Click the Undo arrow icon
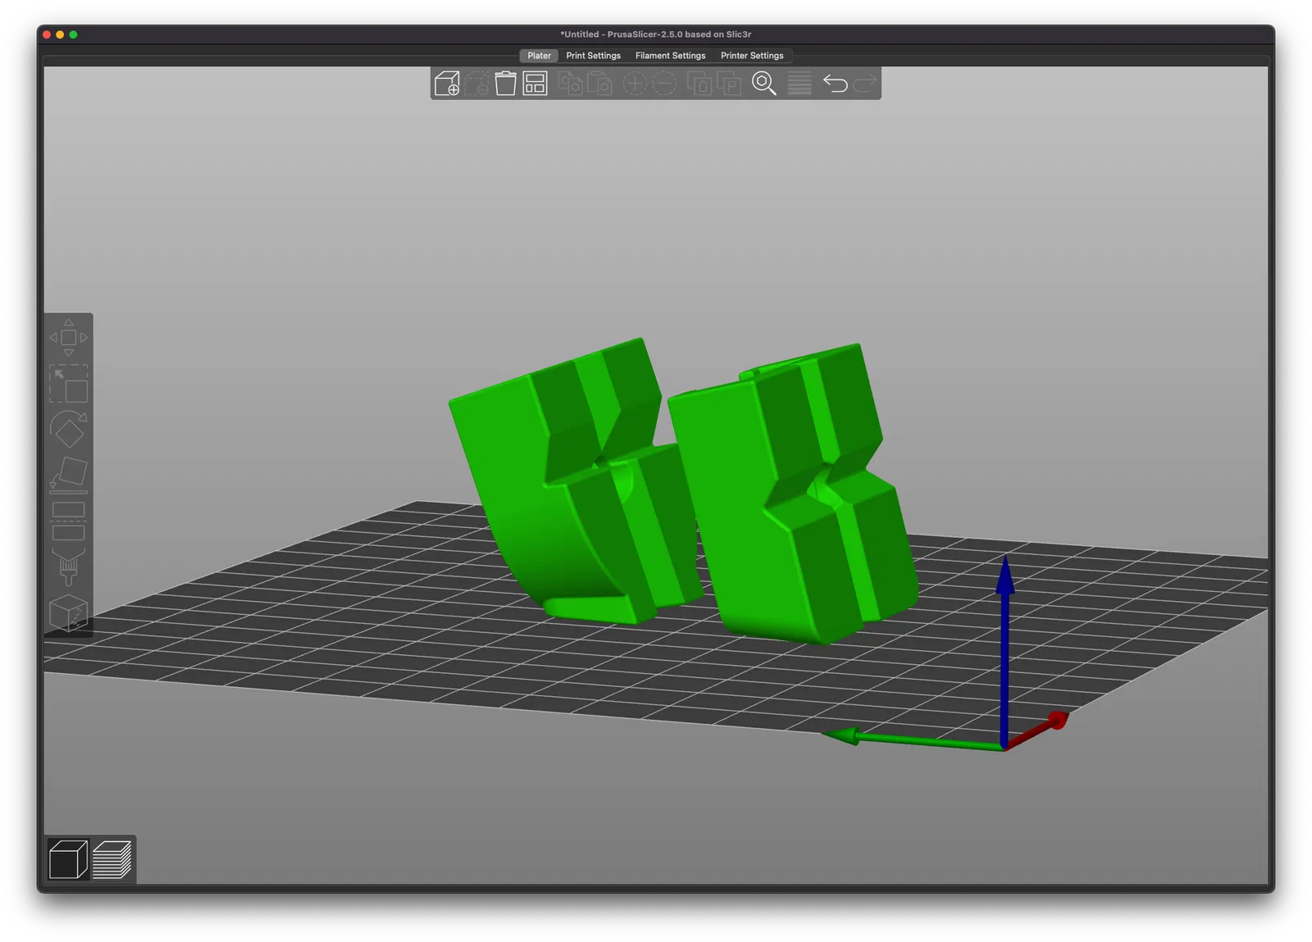The height and width of the screenshot is (942, 1312). click(x=835, y=84)
